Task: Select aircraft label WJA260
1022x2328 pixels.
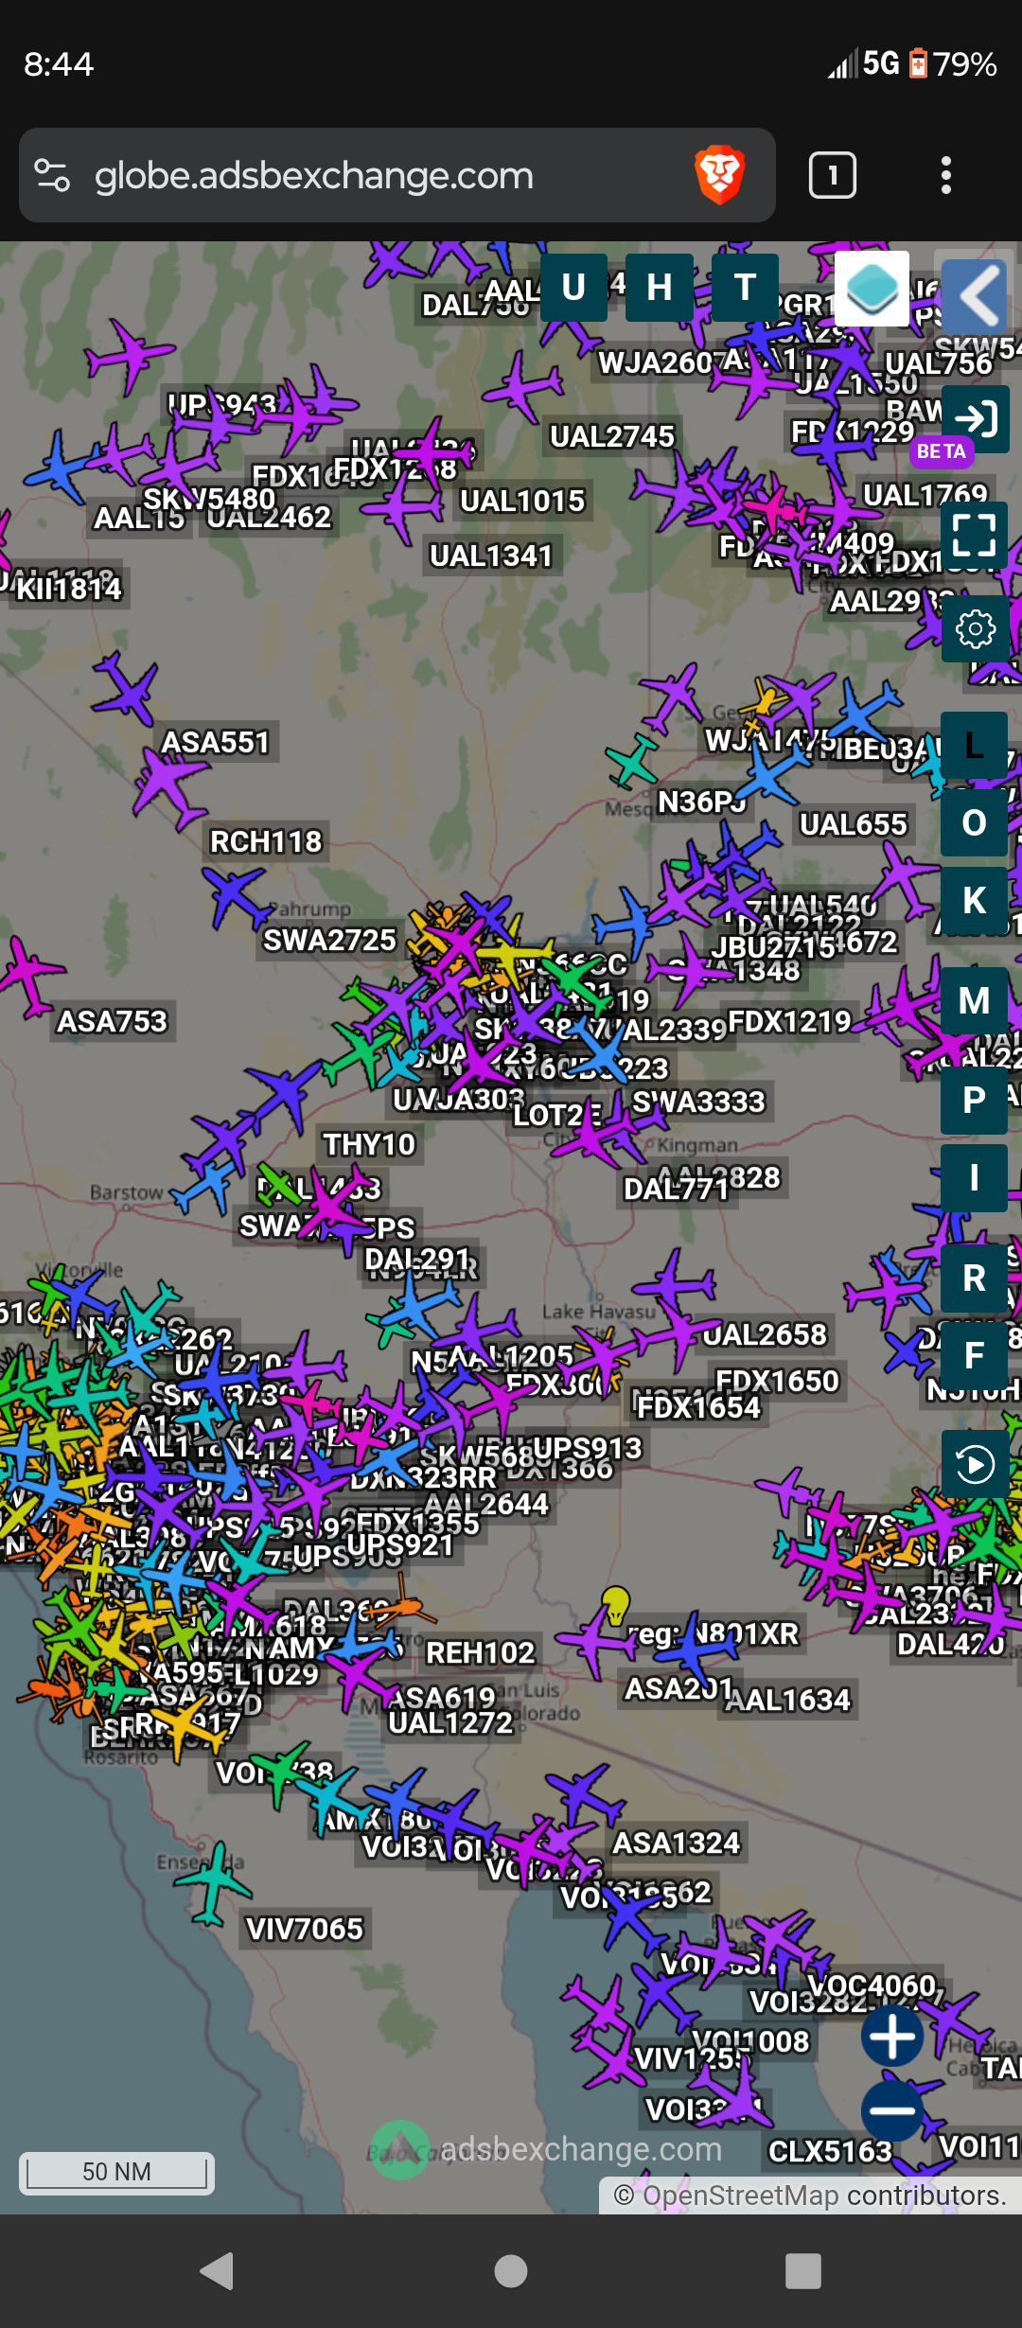Action: [x=656, y=362]
